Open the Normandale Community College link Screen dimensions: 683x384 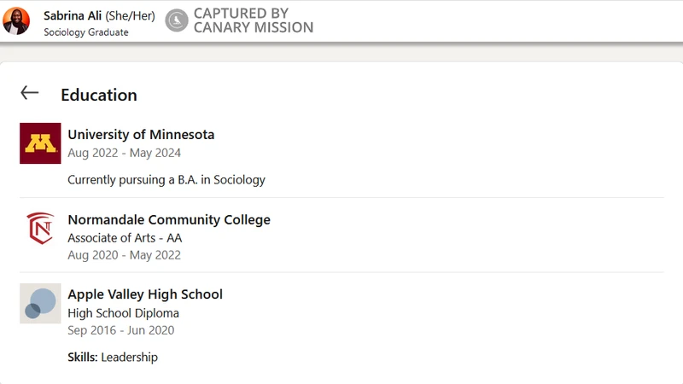coord(169,220)
